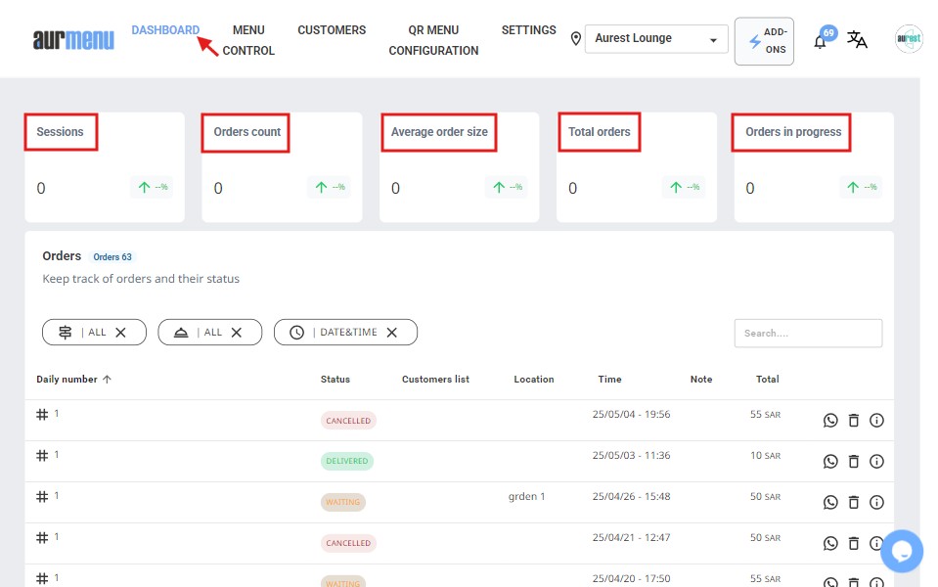
Task: Open QR Menu Configuration
Action: (x=433, y=40)
